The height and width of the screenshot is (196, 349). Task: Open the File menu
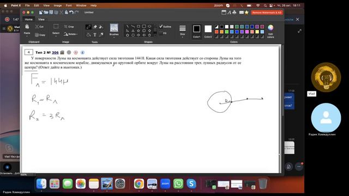[x=27, y=5]
